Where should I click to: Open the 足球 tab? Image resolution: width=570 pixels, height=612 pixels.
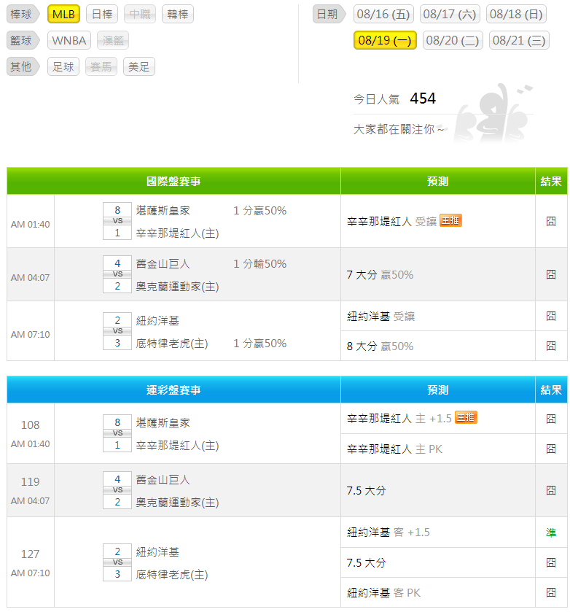(63, 66)
